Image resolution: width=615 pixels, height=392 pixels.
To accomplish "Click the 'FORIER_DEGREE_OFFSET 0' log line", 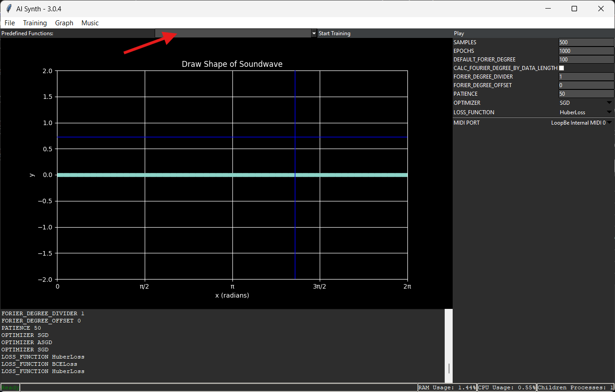I will [41, 321].
